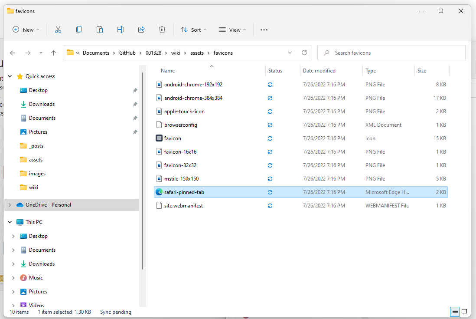Click the Copy icon in toolbar
This screenshot has height=319, width=476.
tap(79, 30)
